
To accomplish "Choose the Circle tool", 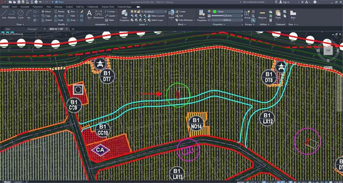I will (x=20, y=14).
